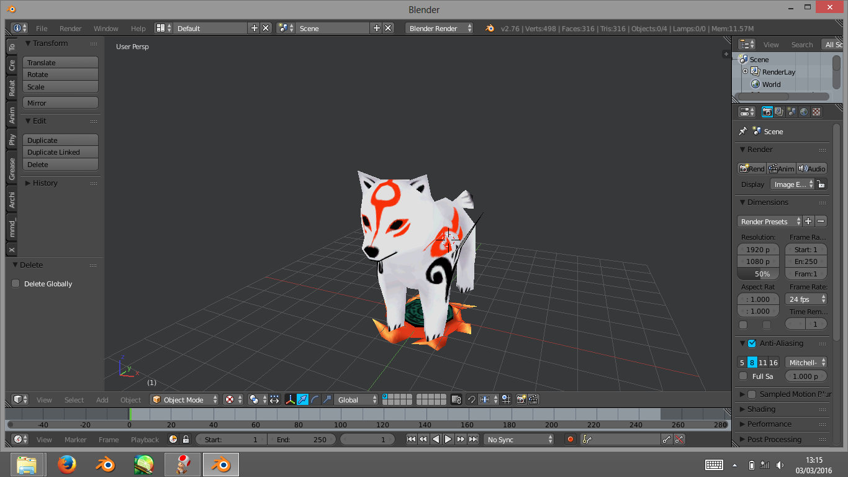Add a new render preset with plus

(808, 221)
